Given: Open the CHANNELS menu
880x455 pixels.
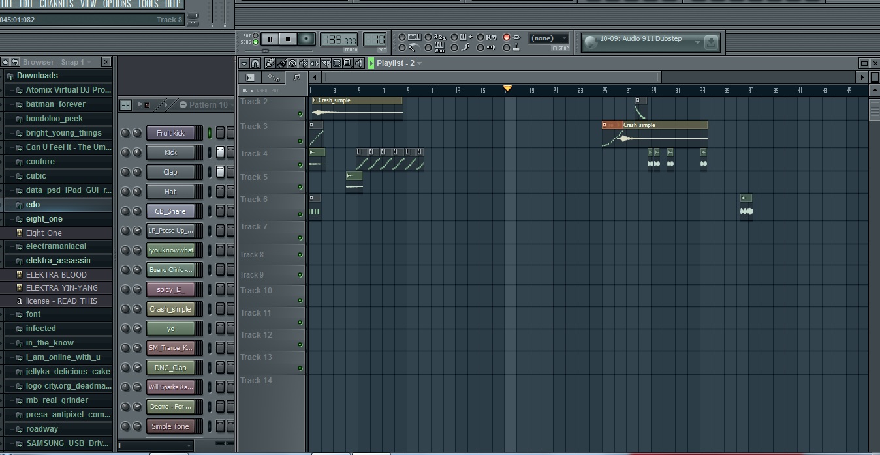Looking at the screenshot, I should coord(57,4).
